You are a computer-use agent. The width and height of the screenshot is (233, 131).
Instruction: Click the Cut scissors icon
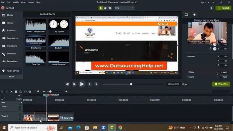tap(11, 92)
